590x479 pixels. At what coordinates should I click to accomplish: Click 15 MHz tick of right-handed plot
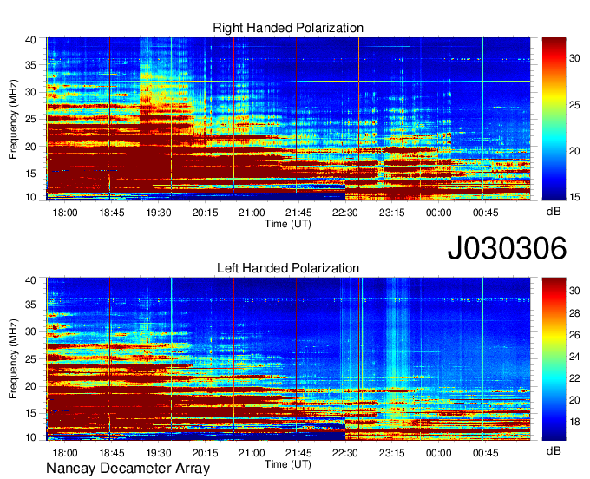(31, 174)
